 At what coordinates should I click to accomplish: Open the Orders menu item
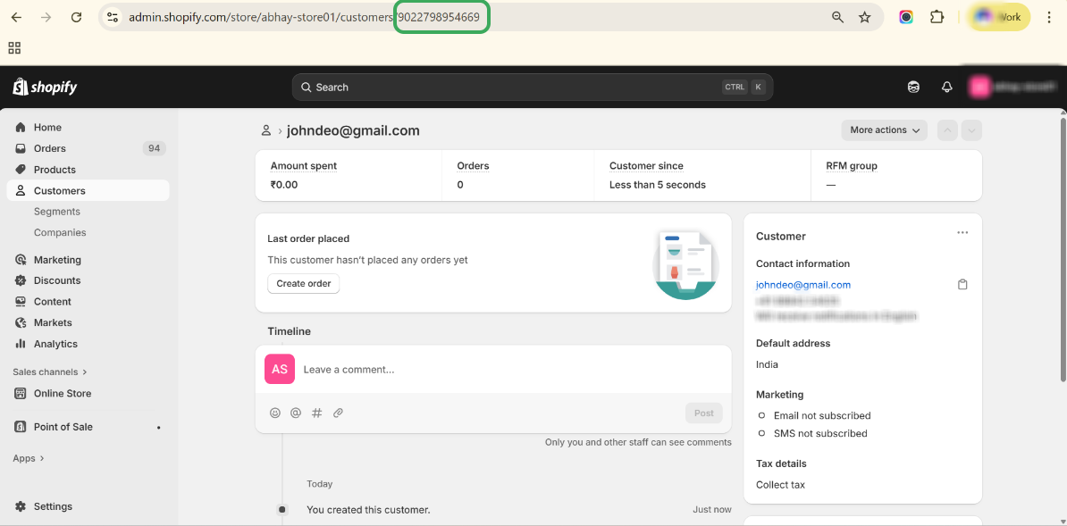pyautogui.click(x=50, y=148)
